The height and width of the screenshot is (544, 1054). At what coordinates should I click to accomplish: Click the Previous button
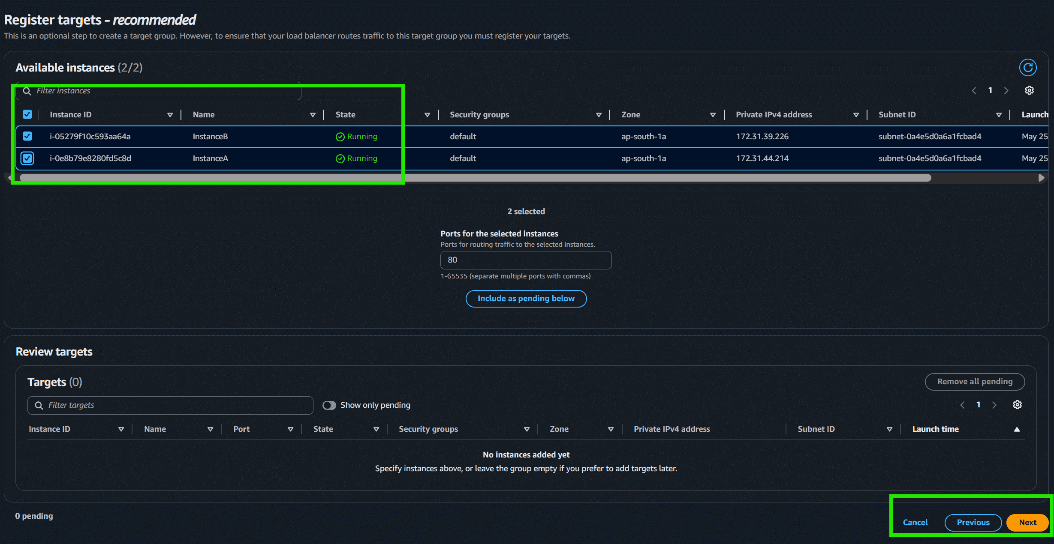[x=973, y=523]
